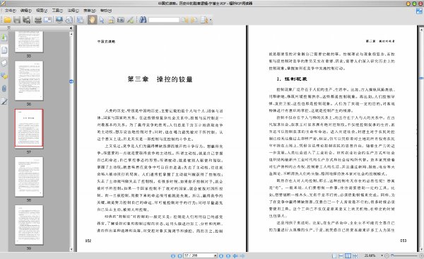Select the arrow selection tool
The image size is (424, 259).
click(102, 20)
